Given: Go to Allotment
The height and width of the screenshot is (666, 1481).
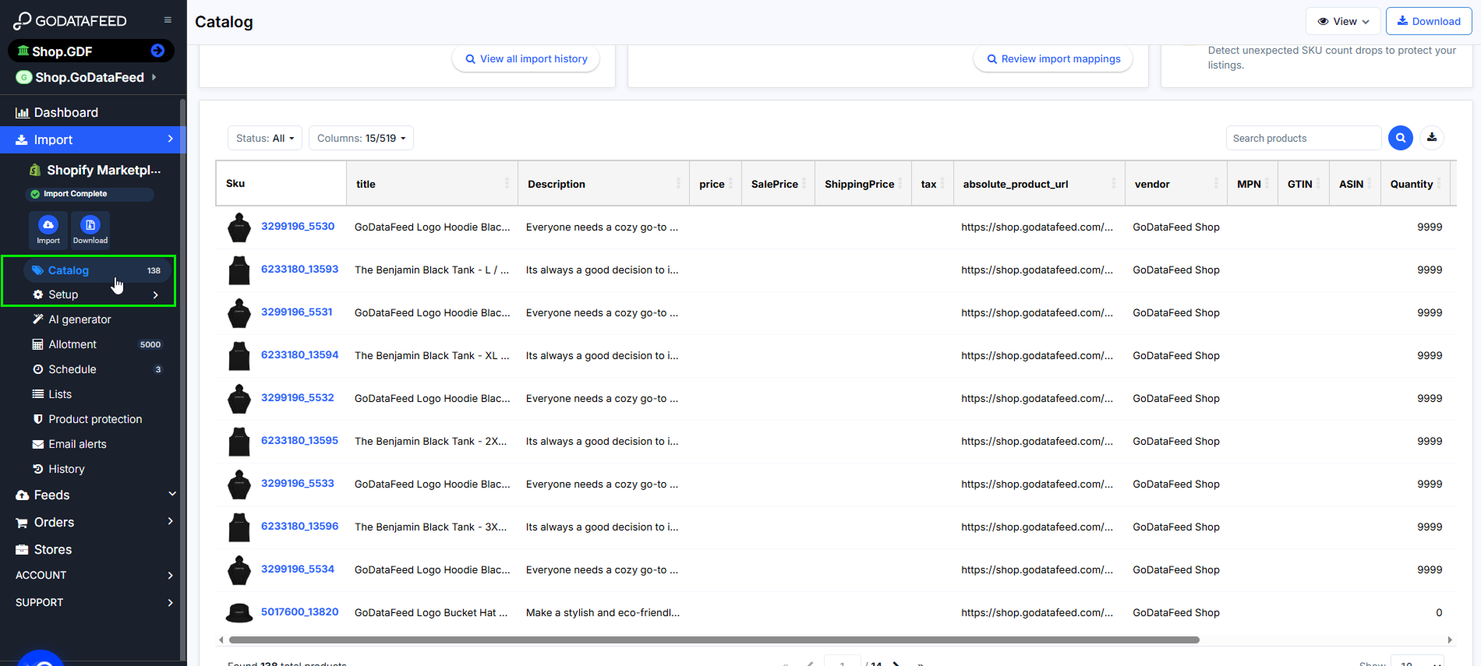Looking at the screenshot, I should [x=97, y=344].
